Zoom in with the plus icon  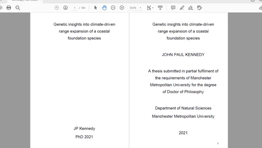click(122, 8)
